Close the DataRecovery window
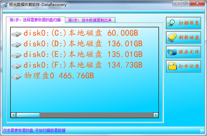207x136 pixels. click(197, 3)
